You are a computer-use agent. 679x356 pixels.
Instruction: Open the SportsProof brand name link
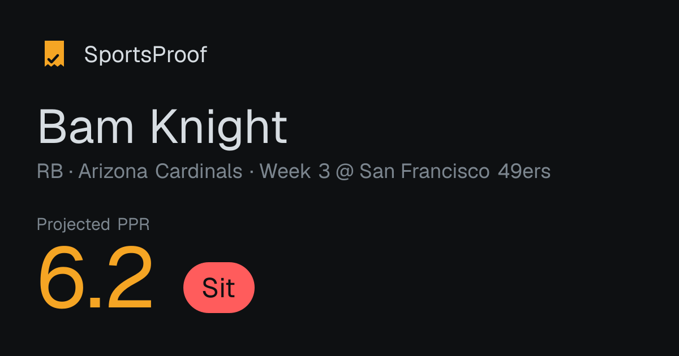[x=145, y=55]
